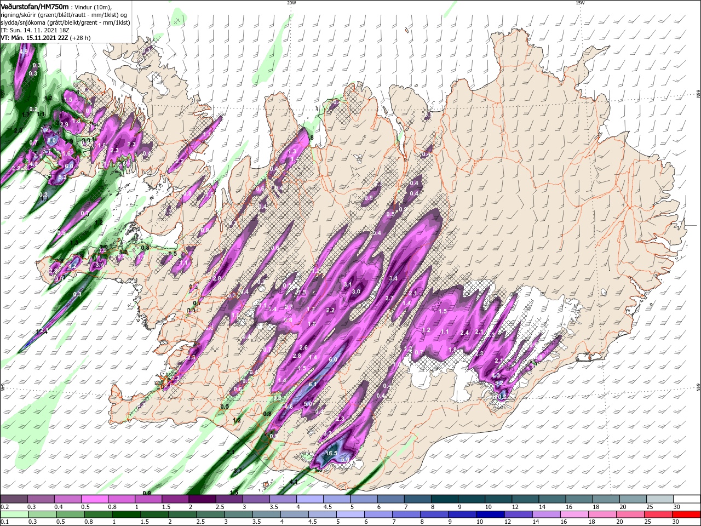
Task: Click the 3.7 value off the southwest coast
Action: [237, 471]
